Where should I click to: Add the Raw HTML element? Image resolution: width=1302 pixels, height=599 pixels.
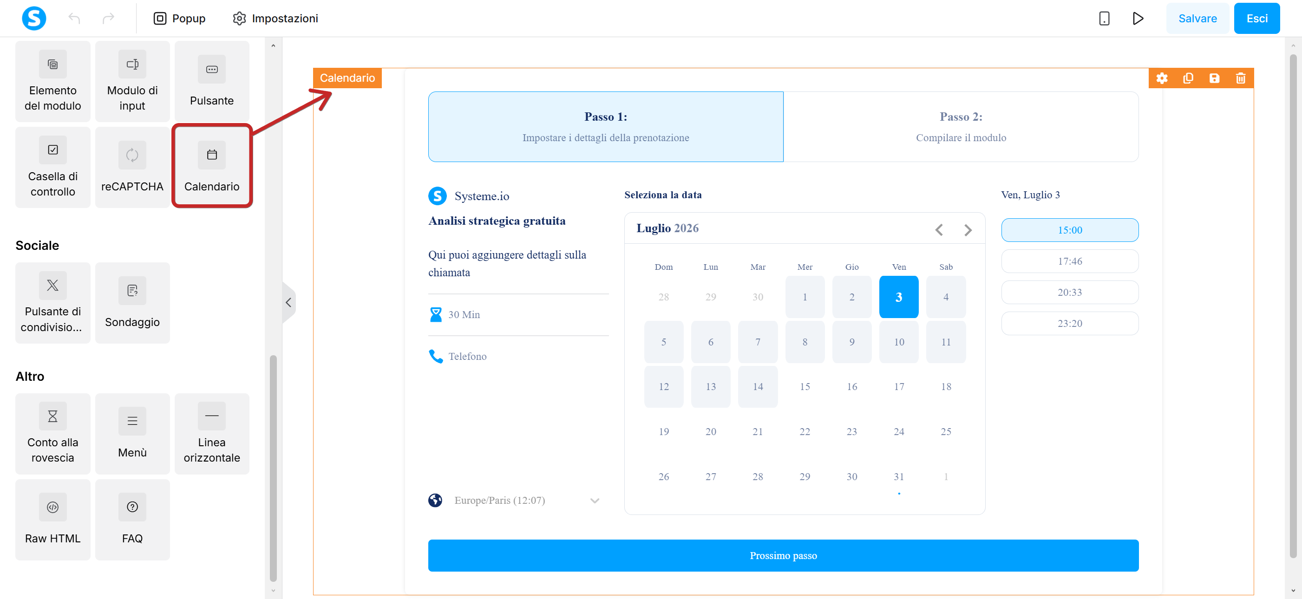52,519
